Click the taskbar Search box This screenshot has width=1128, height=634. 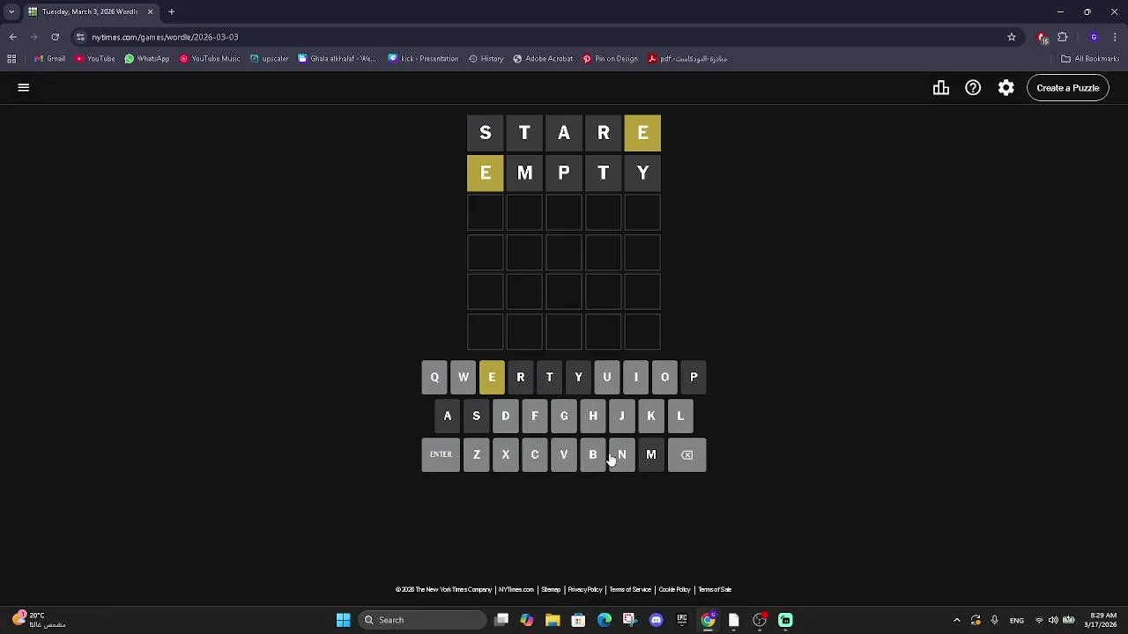(x=423, y=620)
